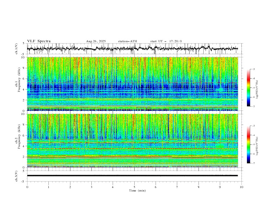Click inside the ch.1 spectrogram panel

coord(133,84)
